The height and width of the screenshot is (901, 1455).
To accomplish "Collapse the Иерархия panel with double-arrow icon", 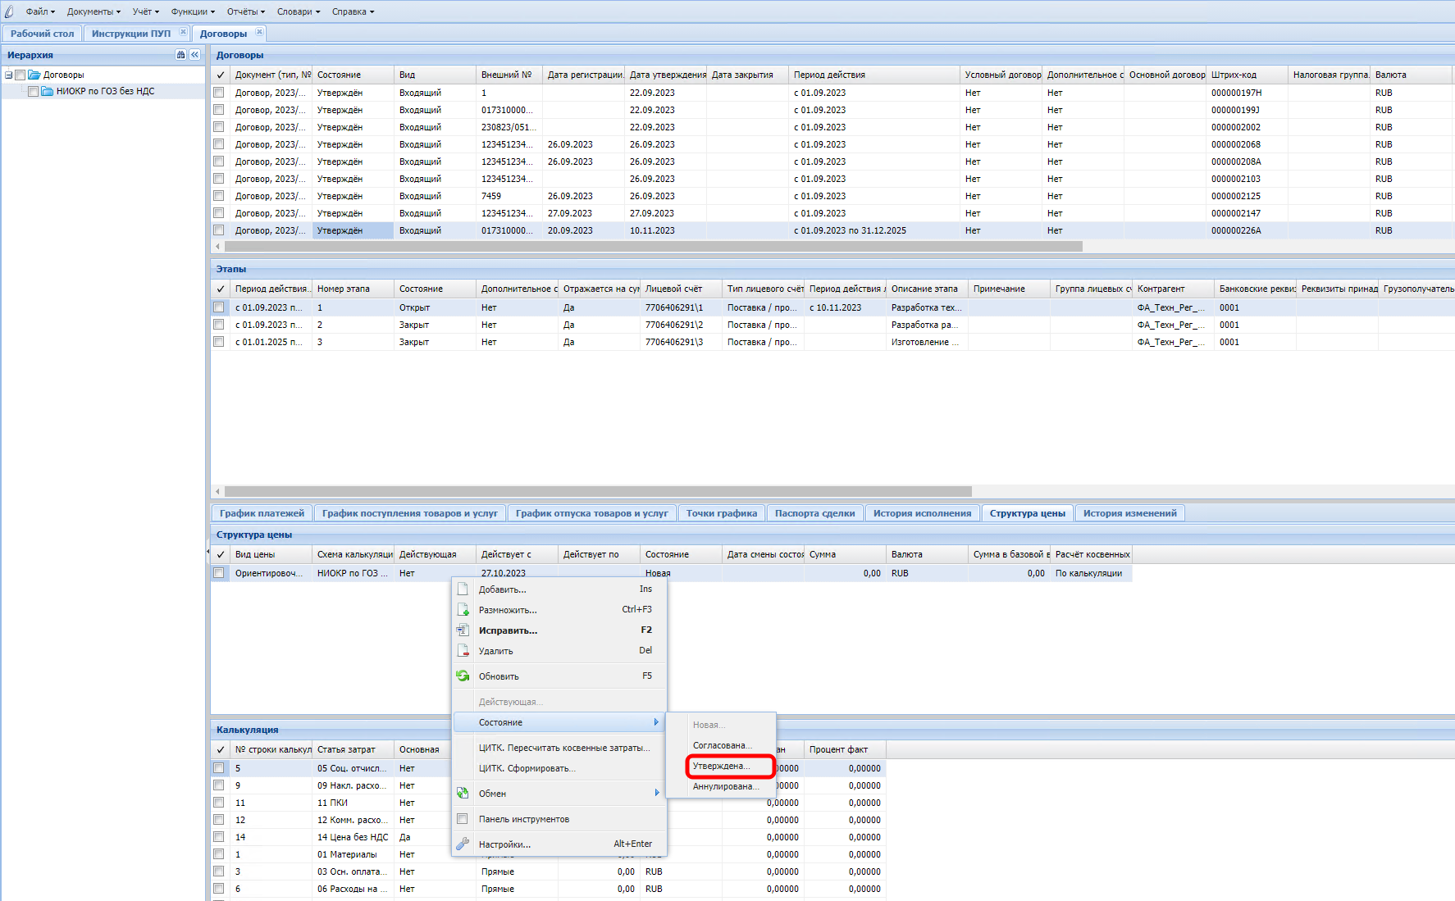I will pyautogui.click(x=194, y=55).
